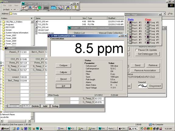Open the T12_032.err file icon

37,21
